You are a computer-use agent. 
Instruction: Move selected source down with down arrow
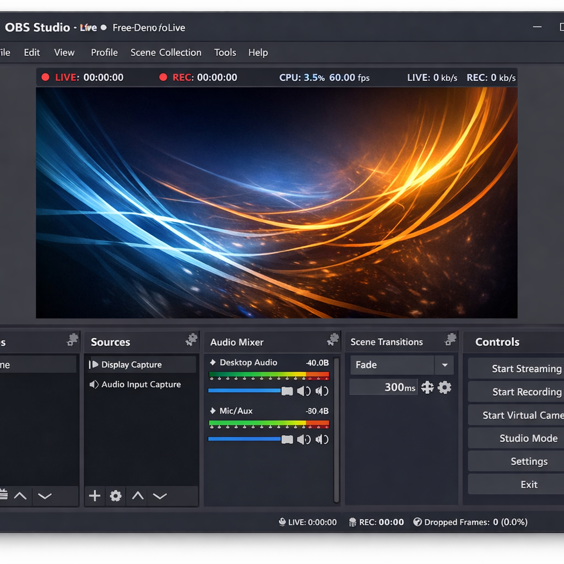tap(160, 496)
